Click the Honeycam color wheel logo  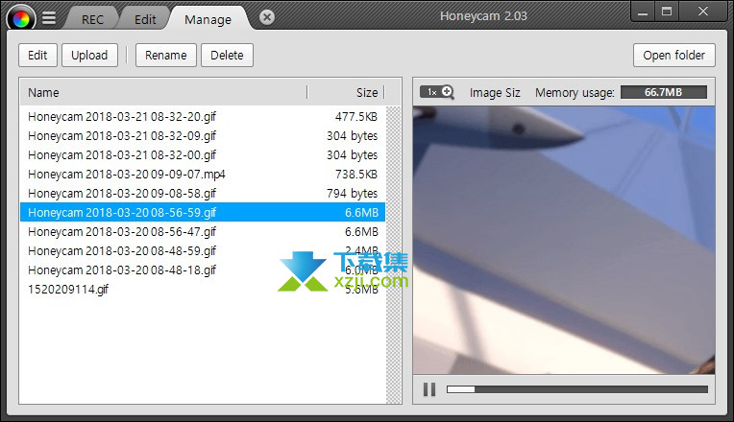click(20, 19)
